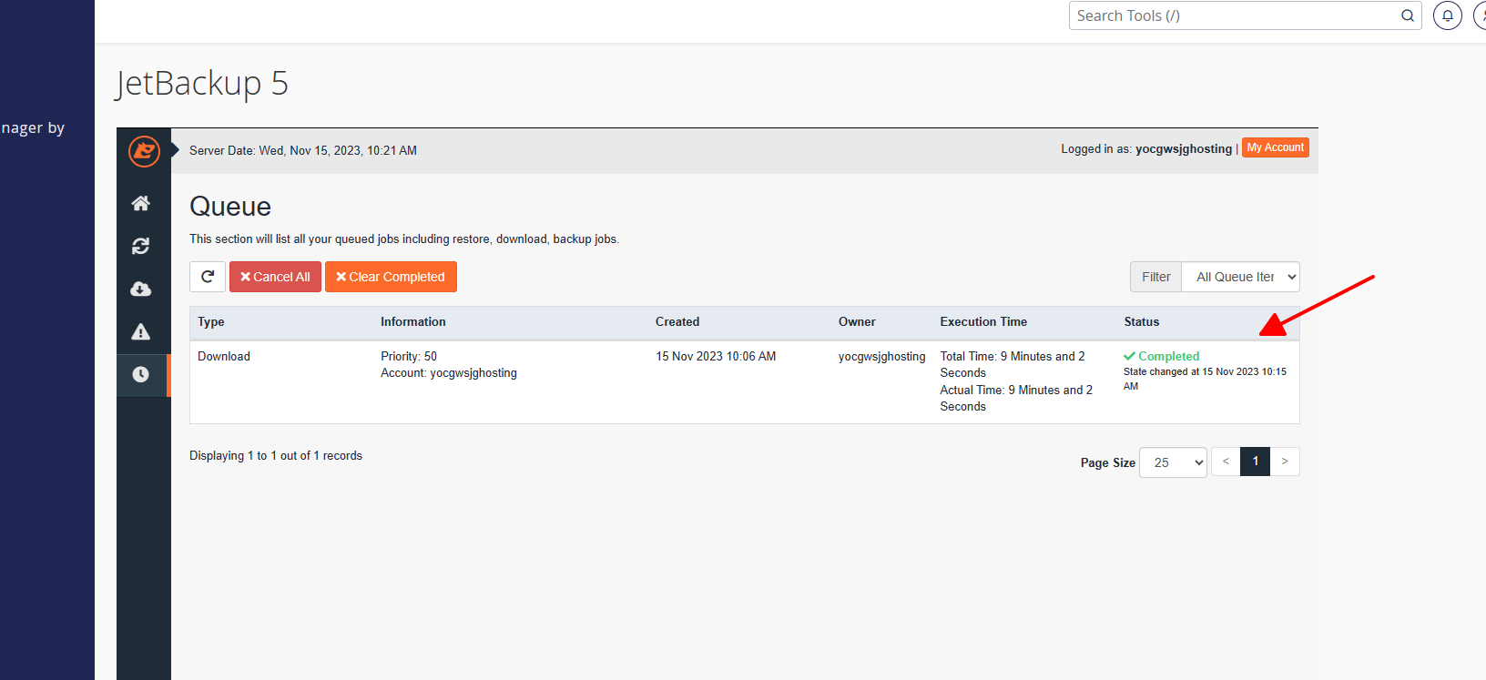The image size is (1486, 680).
Task: Open the Restore & Download sidebar icon
Action: click(x=140, y=246)
